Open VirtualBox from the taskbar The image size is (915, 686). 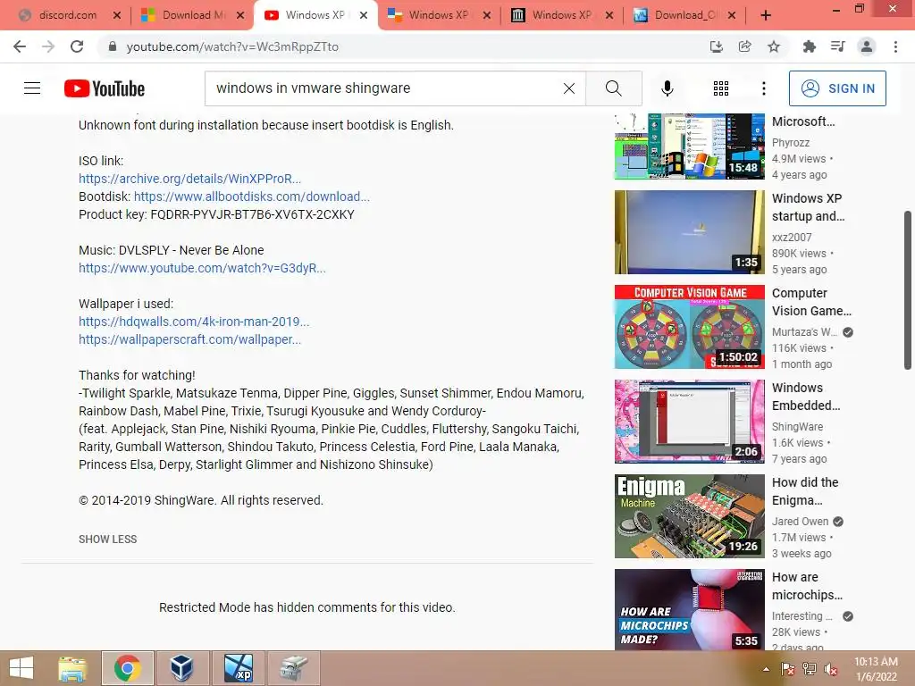[x=181, y=668]
